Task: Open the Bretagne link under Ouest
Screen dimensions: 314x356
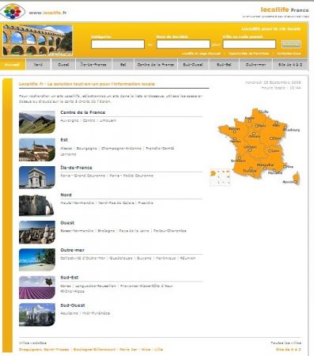Action: pyautogui.click(x=106, y=231)
